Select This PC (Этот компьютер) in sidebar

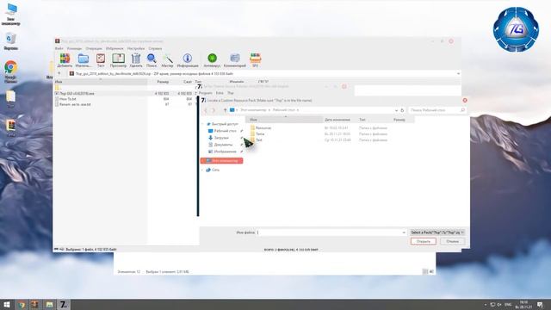pos(222,161)
